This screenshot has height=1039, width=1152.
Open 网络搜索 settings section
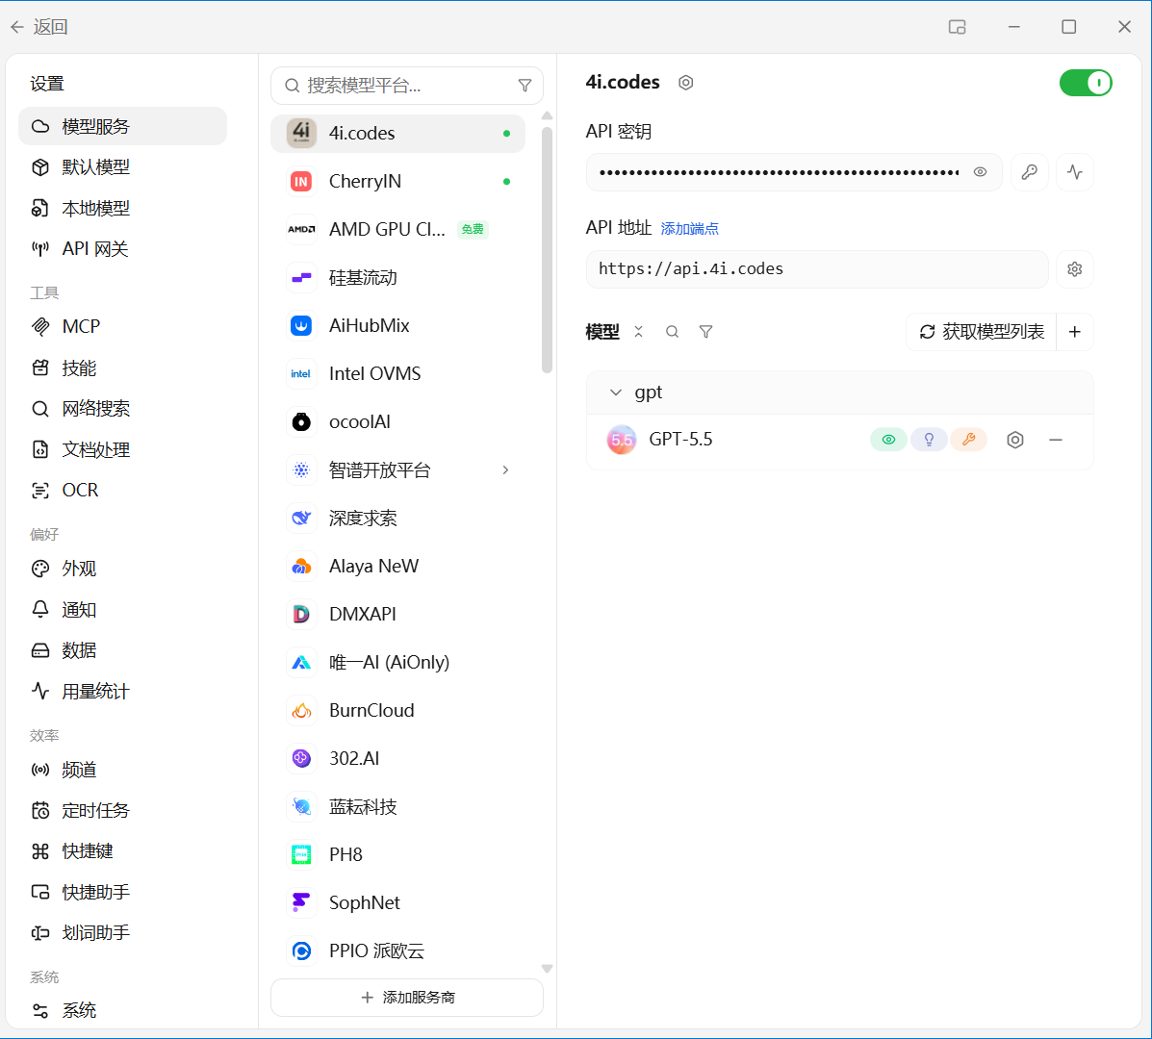pyautogui.click(x=122, y=409)
